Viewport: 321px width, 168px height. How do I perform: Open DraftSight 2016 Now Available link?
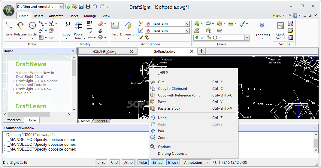pyautogui.click(x=34, y=91)
